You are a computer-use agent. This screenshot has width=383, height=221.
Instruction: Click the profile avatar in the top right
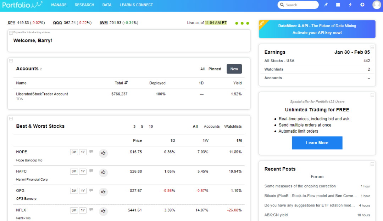[x=376, y=5]
